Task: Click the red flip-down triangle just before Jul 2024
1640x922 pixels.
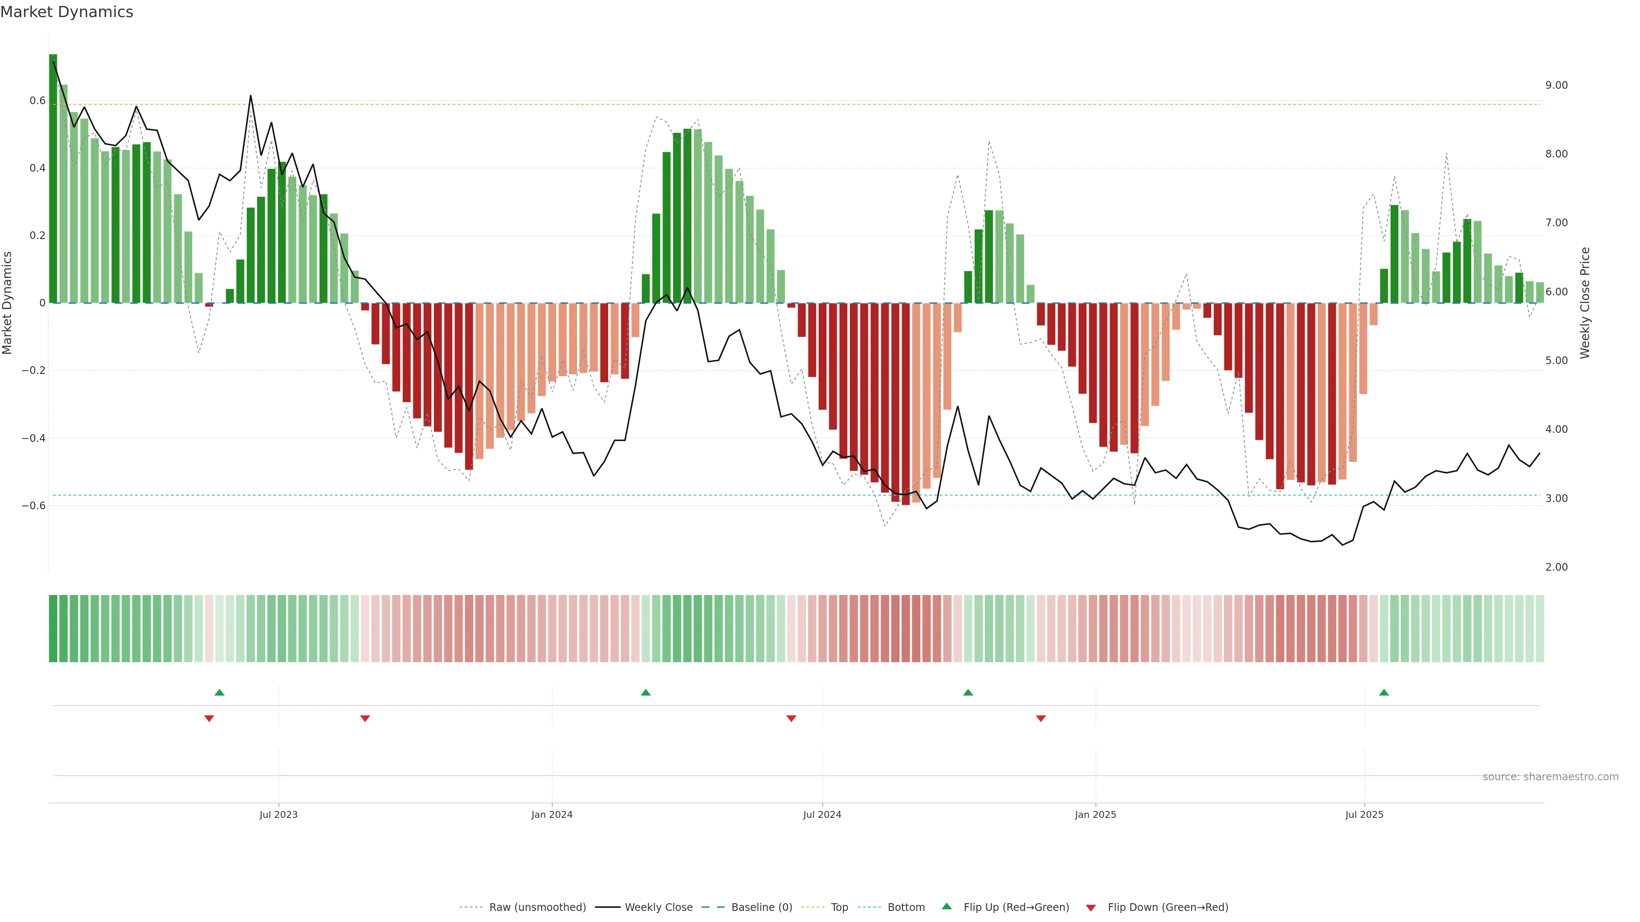Action: (x=791, y=718)
